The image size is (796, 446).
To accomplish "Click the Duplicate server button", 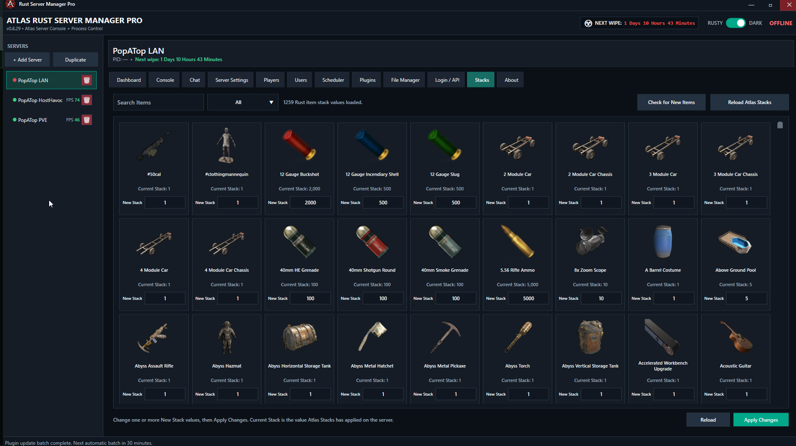I will tap(76, 59).
